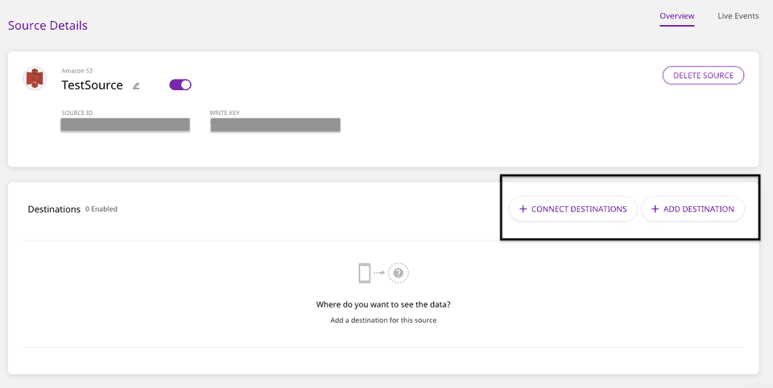Click the redacted Write Key value

275,125
